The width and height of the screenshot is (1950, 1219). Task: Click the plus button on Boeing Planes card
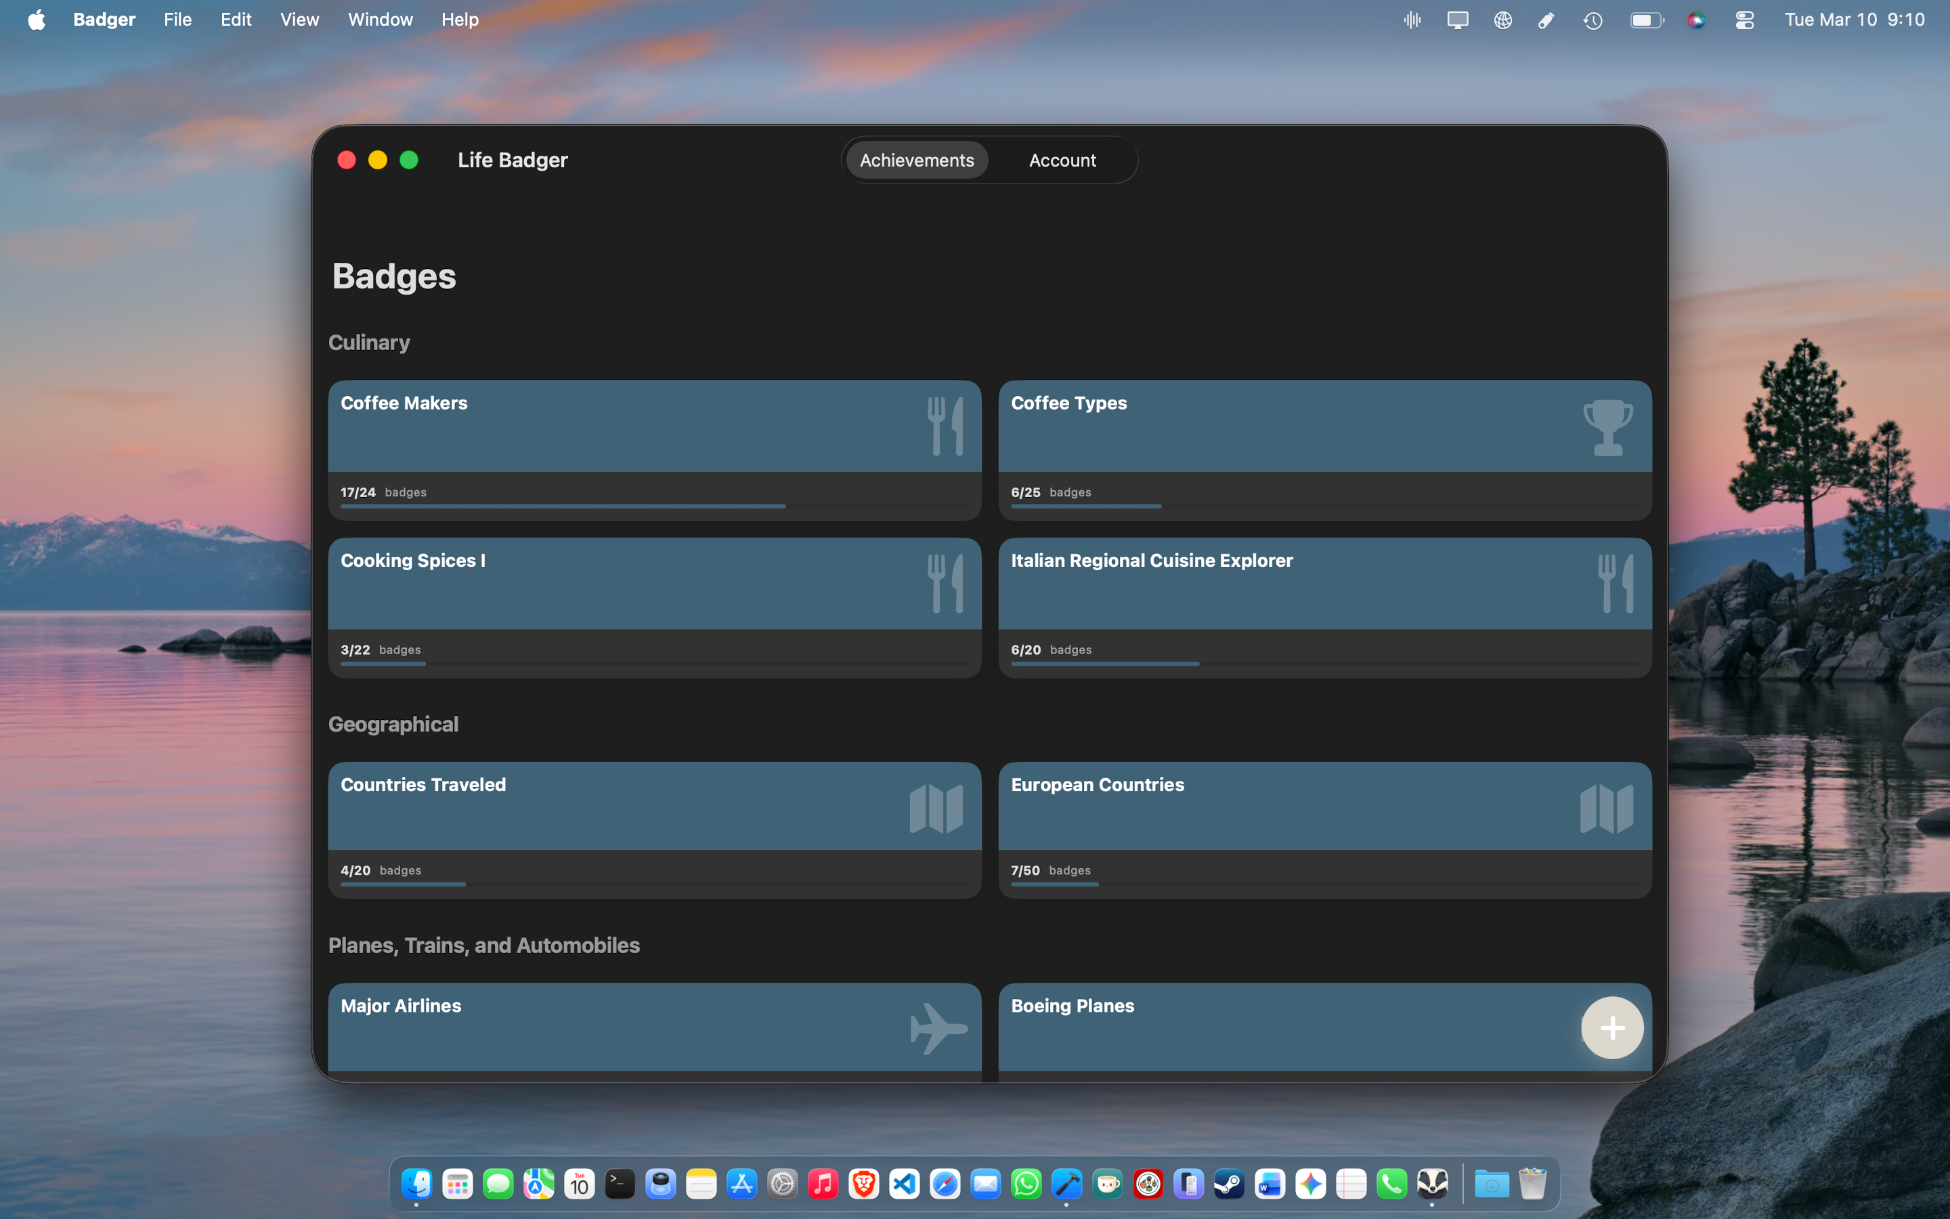pyautogui.click(x=1611, y=1028)
